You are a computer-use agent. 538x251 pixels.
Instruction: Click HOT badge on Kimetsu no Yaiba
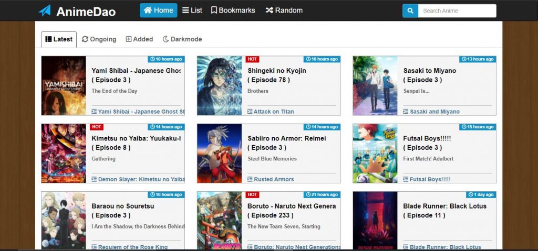(97, 127)
